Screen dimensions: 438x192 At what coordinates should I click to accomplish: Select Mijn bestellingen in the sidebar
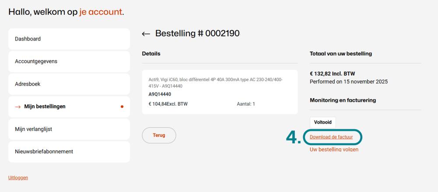69,106
